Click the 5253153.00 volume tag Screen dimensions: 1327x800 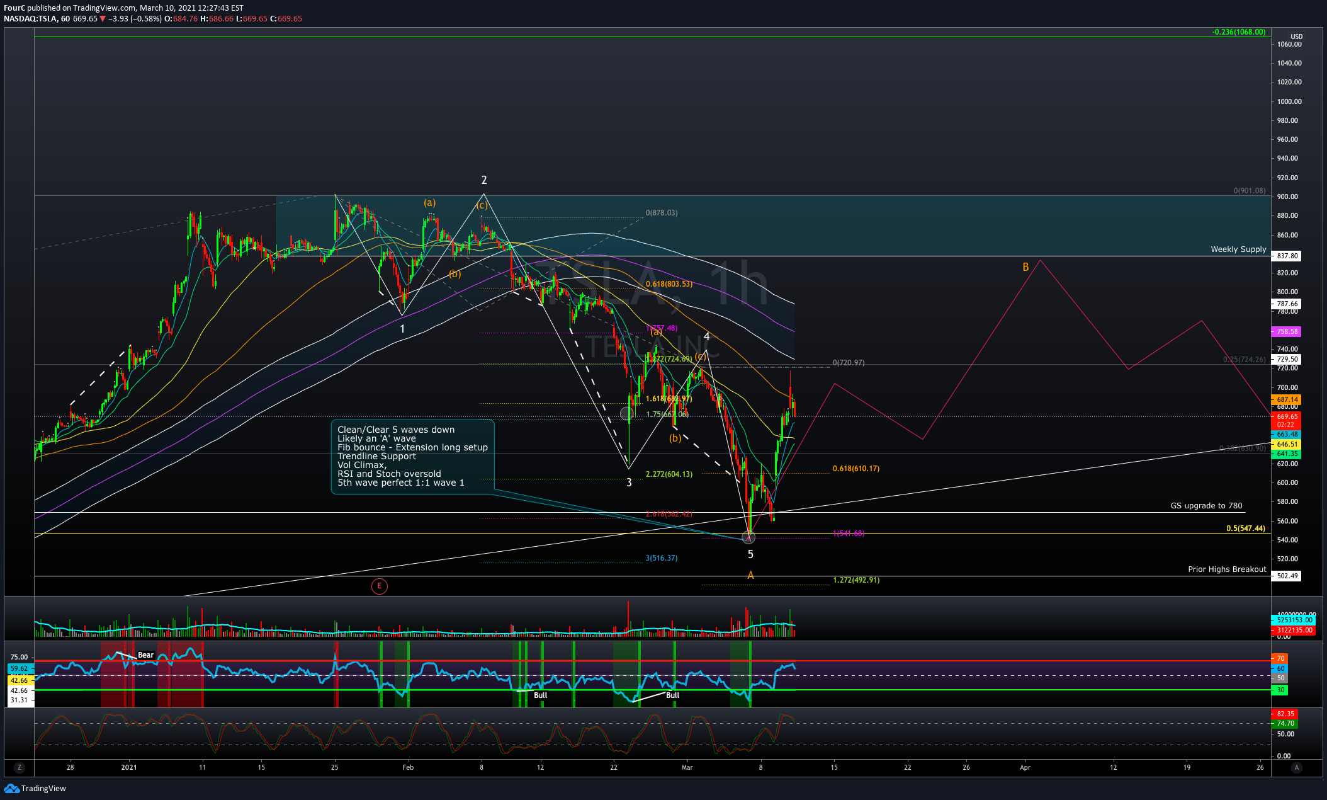click(x=1294, y=620)
